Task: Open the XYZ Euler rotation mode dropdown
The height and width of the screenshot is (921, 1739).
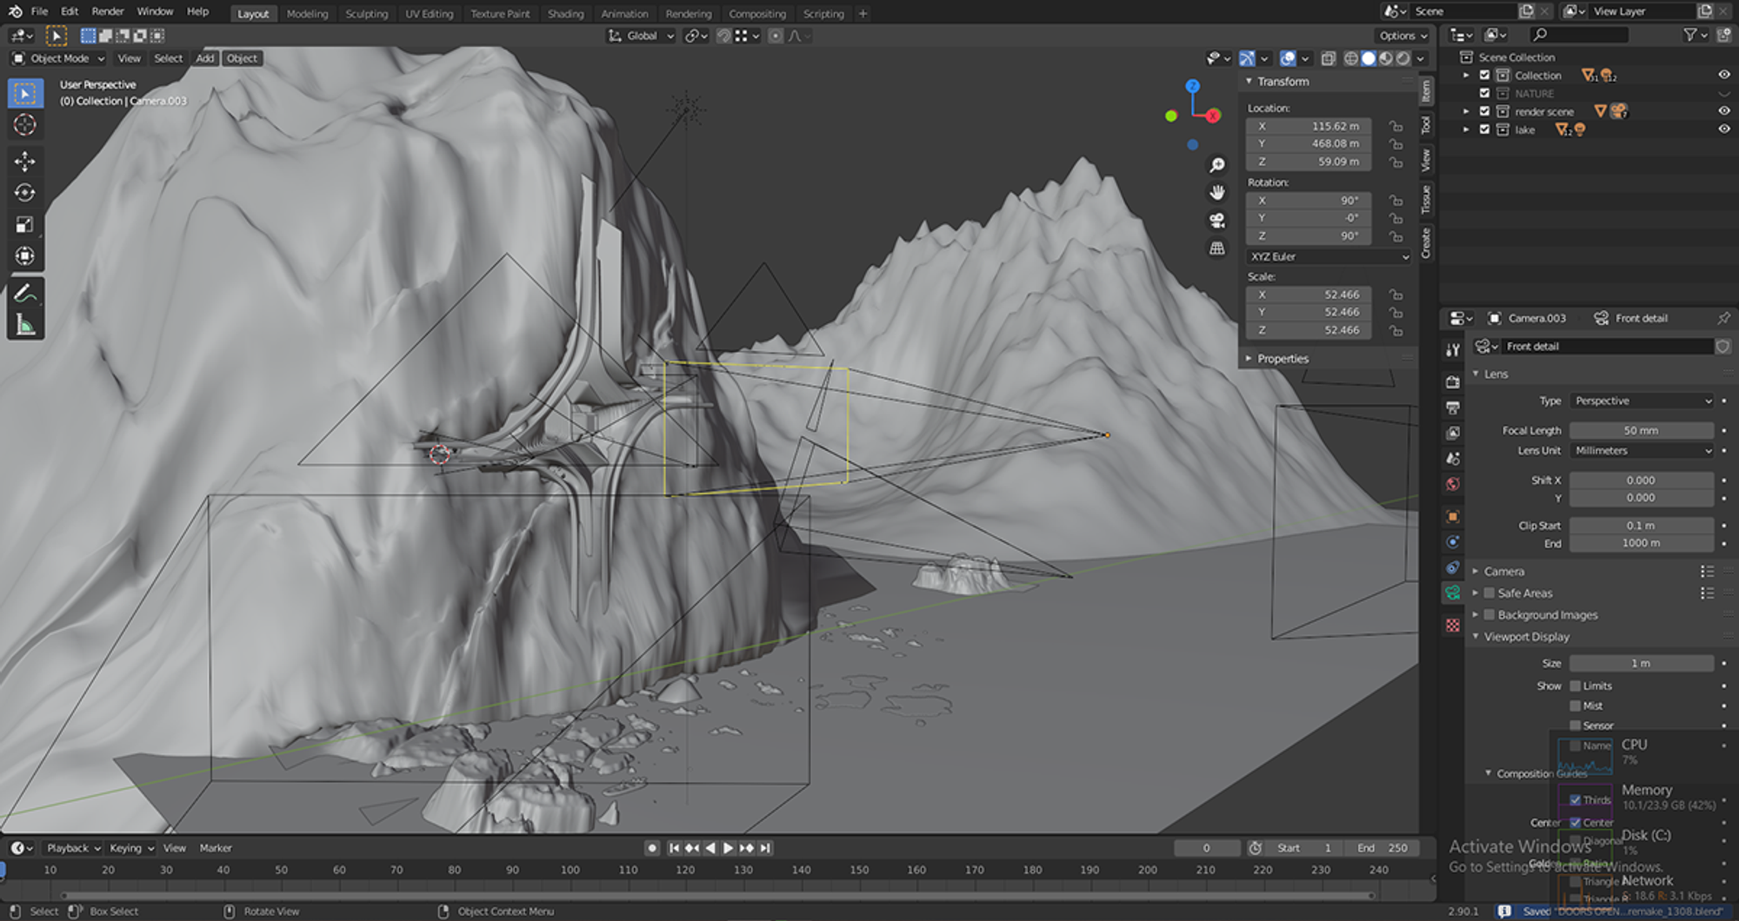Action: pos(1329,257)
